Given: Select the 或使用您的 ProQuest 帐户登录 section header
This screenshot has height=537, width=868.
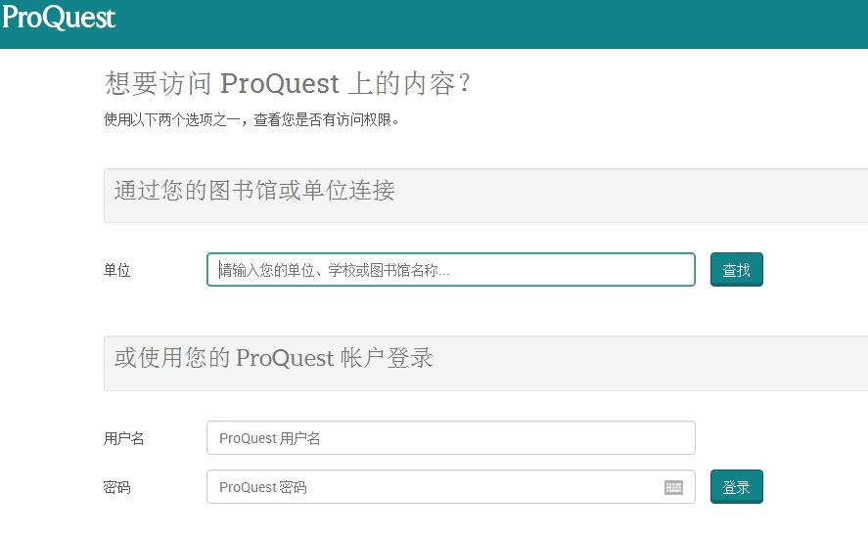Looking at the screenshot, I should [274, 358].
